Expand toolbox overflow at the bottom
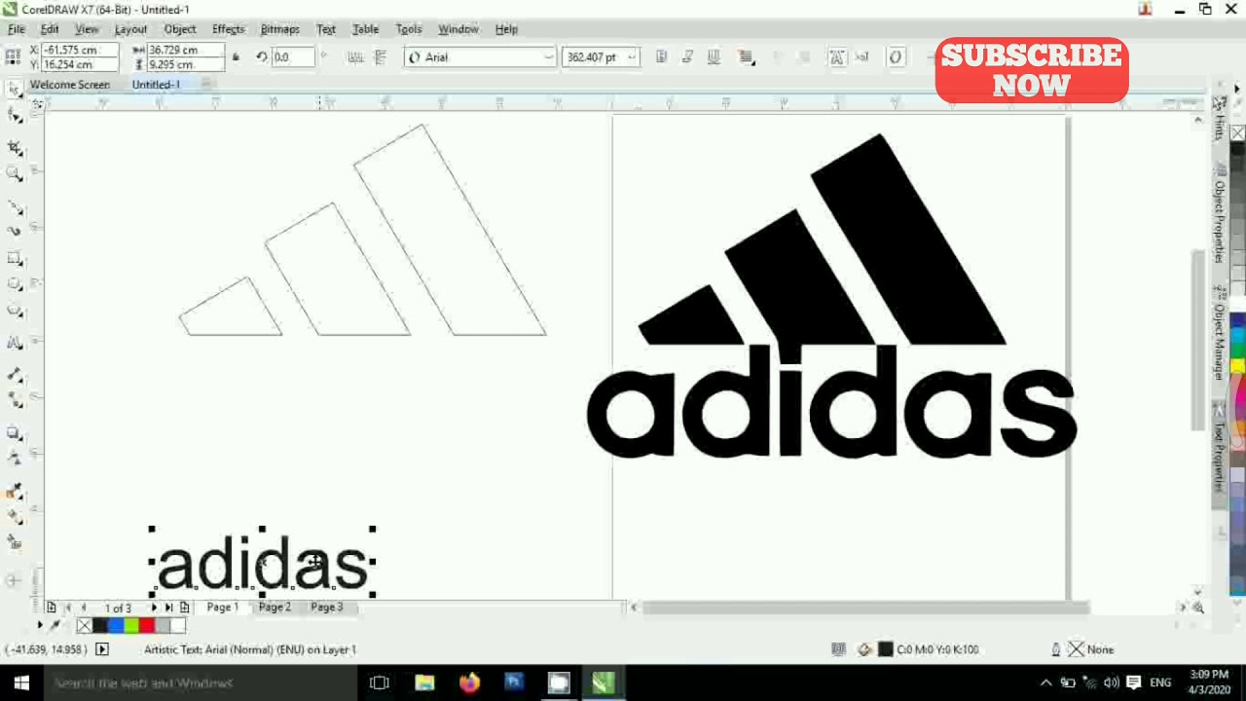Image resolution: width=1246 pixels, height=701 pixels. [14, 581]
